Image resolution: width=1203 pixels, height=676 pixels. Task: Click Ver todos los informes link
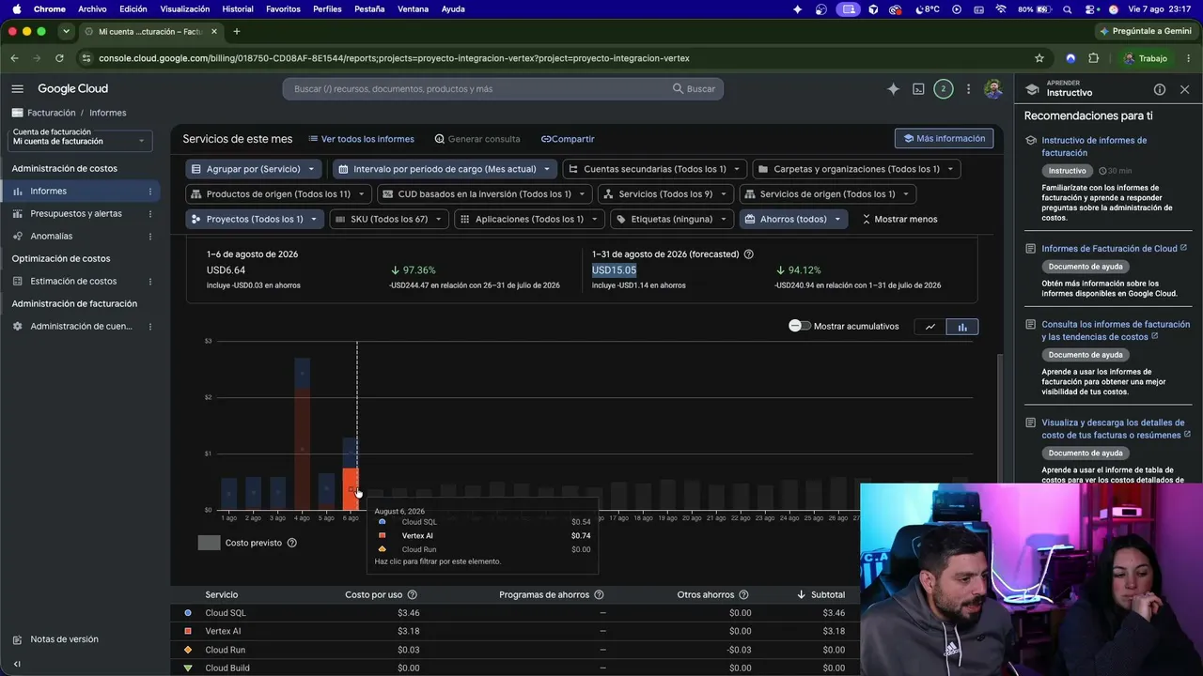click(361, 139)
